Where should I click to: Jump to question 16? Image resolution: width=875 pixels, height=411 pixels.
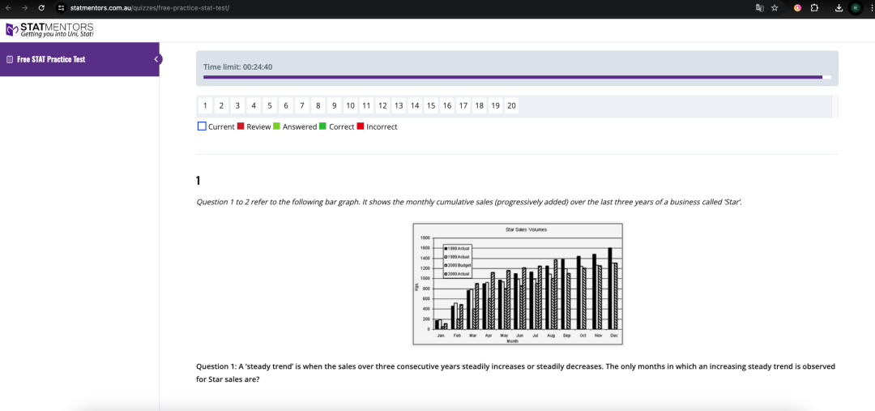tap(447, 105)
